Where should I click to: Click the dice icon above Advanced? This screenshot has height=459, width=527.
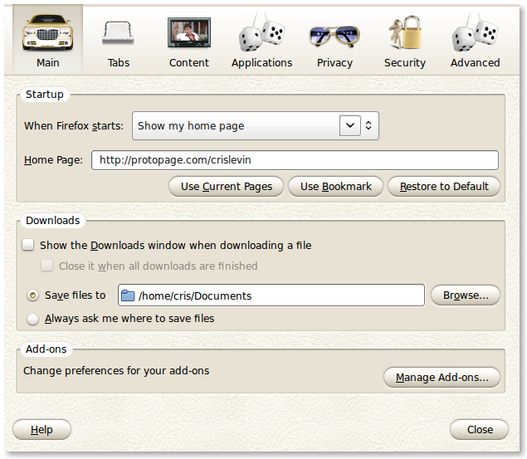475,33
